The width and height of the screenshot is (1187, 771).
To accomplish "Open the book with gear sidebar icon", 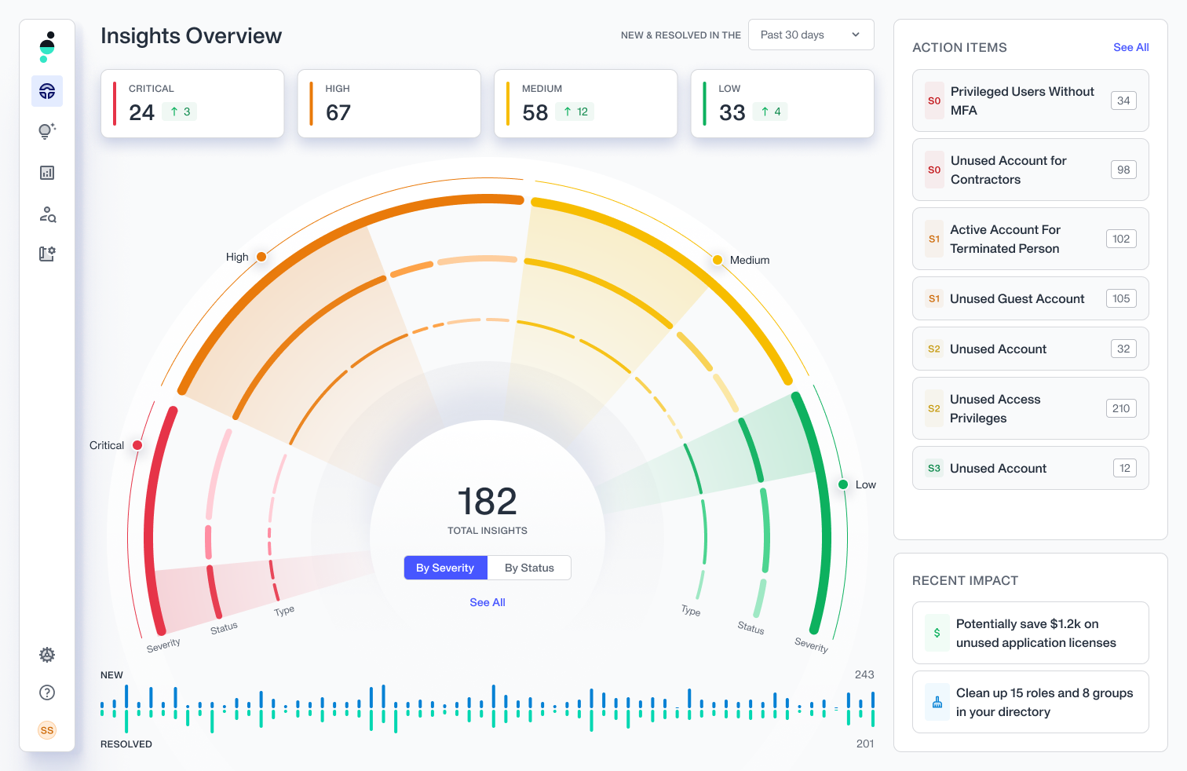I will coord(47,254).
